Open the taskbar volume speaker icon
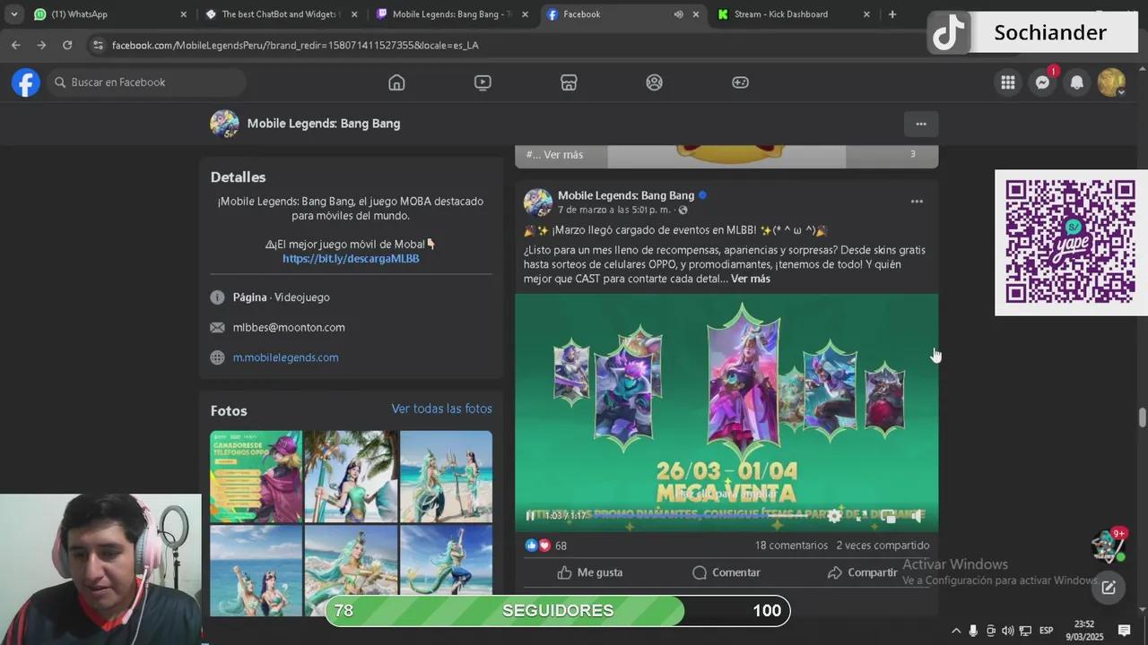The image size is (1148, 645). click(1007, 631)
